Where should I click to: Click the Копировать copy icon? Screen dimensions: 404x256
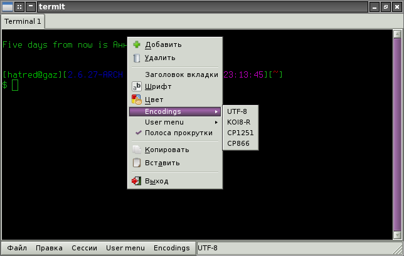137,150
